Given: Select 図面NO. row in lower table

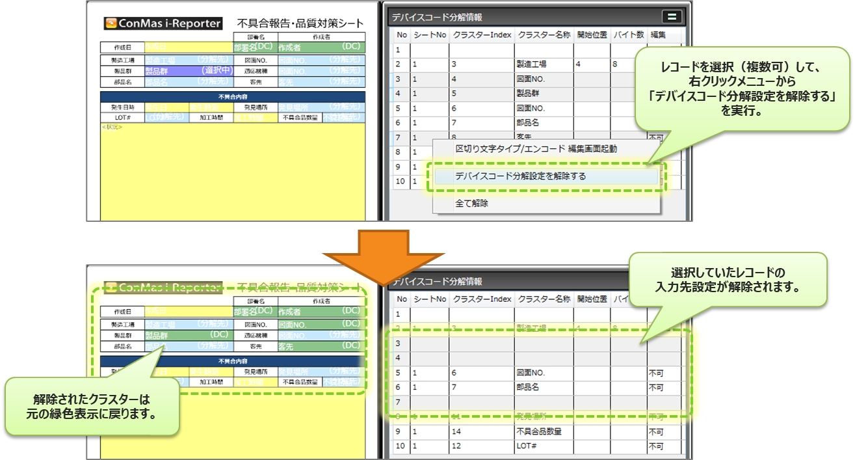Looking at the screenshot, I should tap(537, 373).
